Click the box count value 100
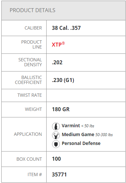The image size is (126, 183). pyautogui.click(x=56, y=159)
